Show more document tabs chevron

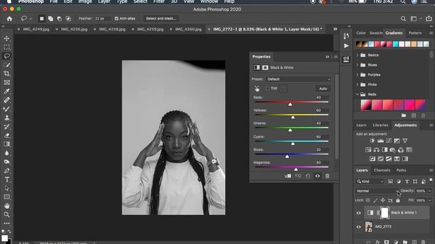335,29
